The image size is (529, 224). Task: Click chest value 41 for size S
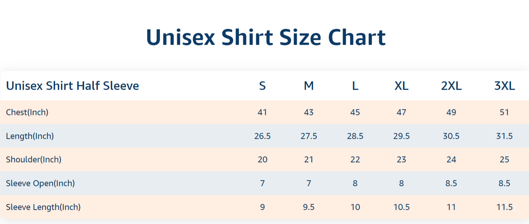[262, 112]
